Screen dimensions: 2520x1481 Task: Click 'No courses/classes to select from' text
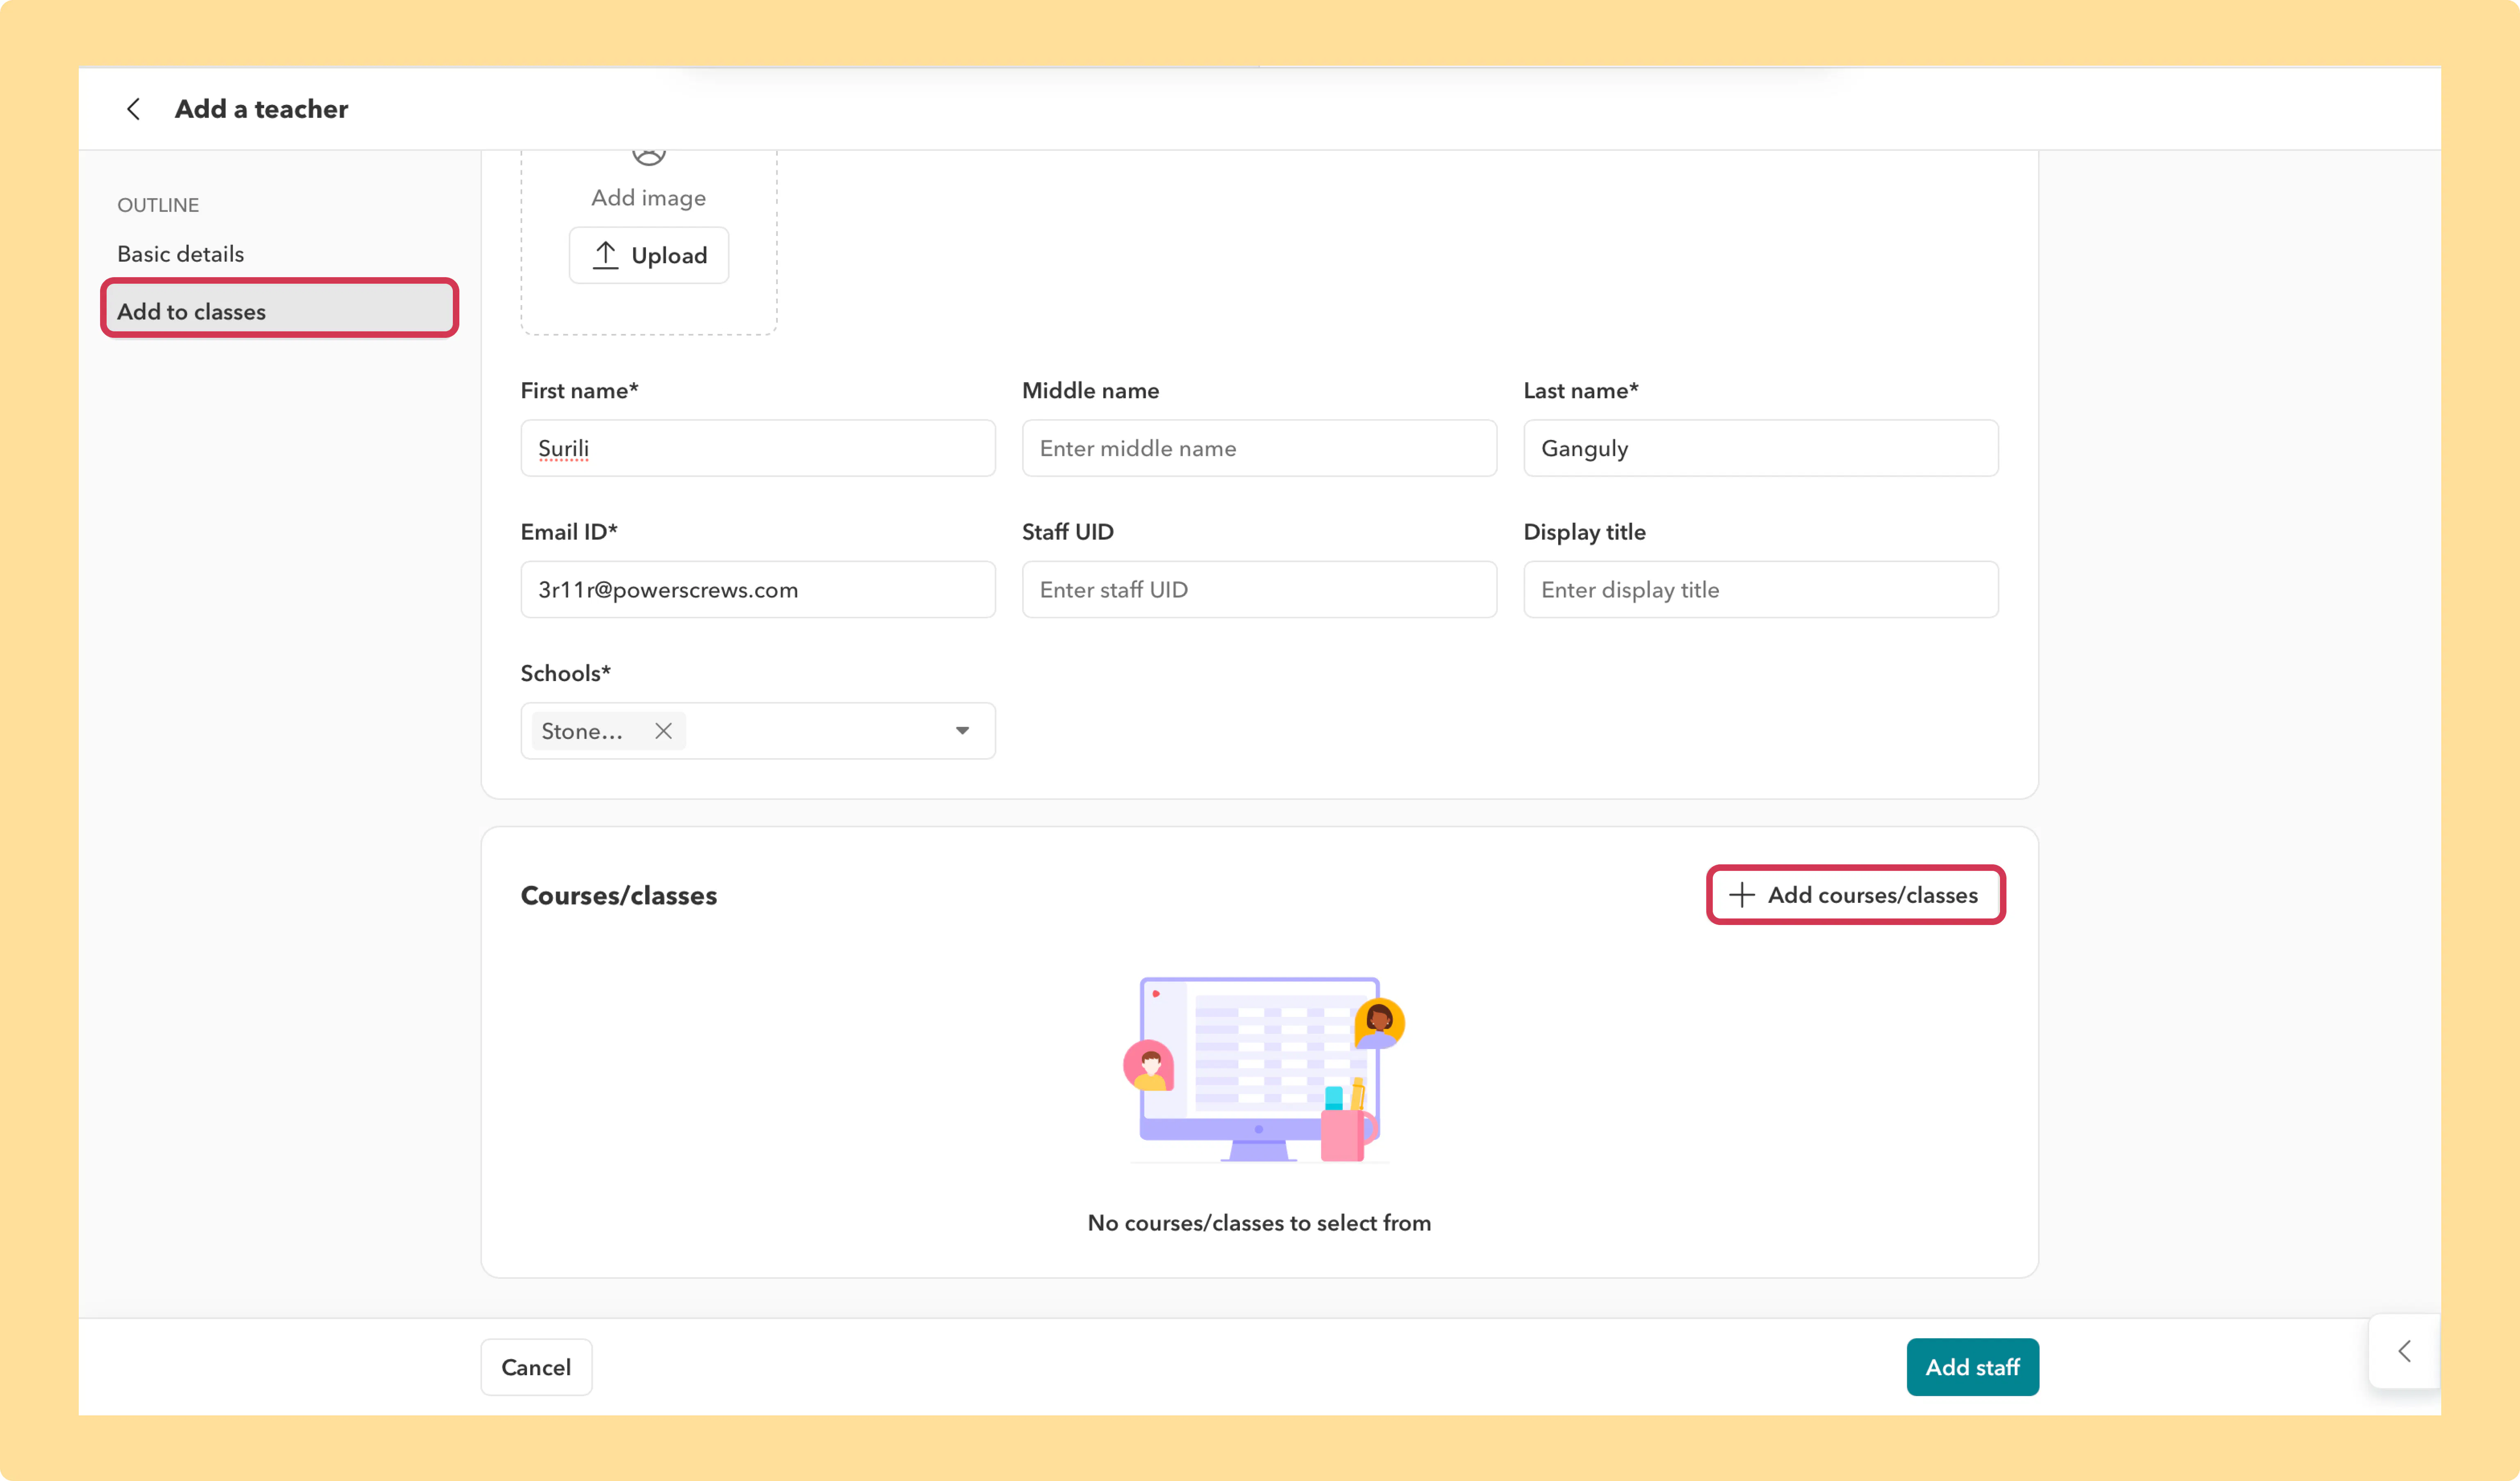pyautogui.click(x=1259, y=1223)
